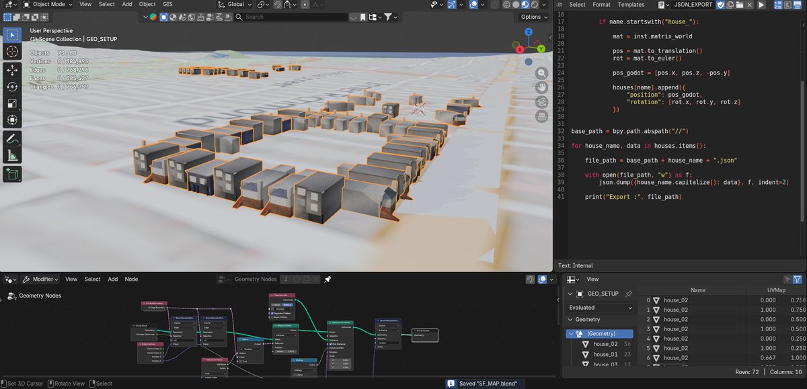Screen dimensions: 807x389
Task: Click the UVMap column header
Action: pyautogui.click(x=777, y=290)
